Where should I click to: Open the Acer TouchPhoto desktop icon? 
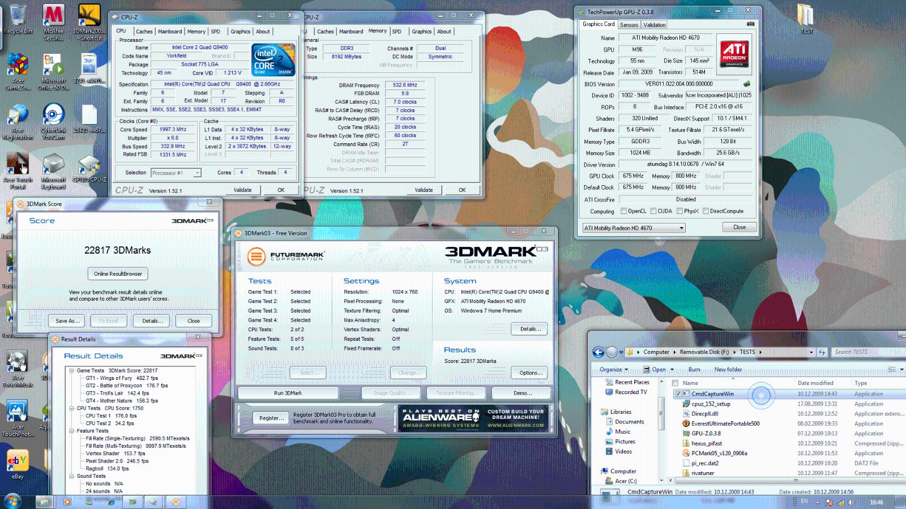18,419
